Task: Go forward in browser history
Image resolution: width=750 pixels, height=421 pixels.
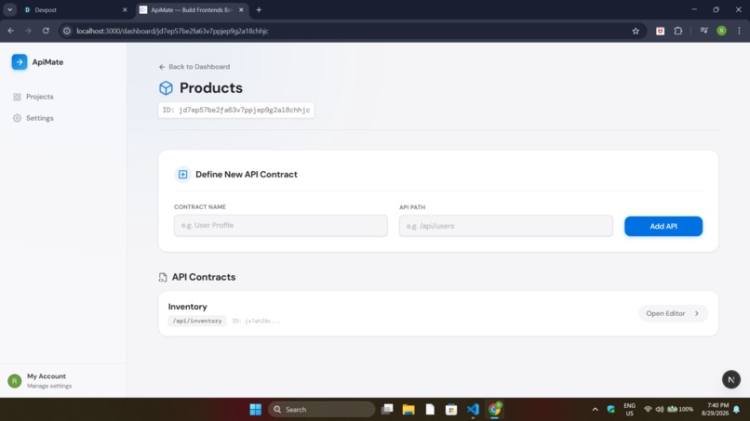Action: tap(28, 31)
